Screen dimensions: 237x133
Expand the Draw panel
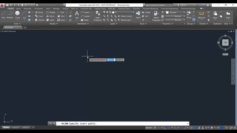[x=17, y=24]
